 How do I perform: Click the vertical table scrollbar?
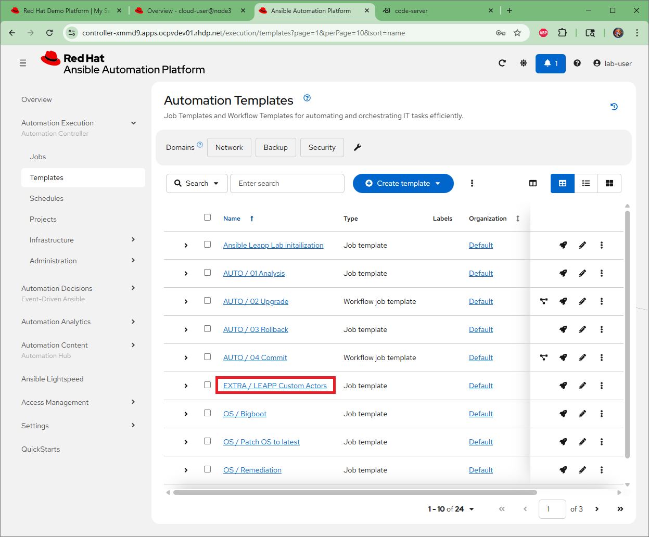tap(628, 334)
